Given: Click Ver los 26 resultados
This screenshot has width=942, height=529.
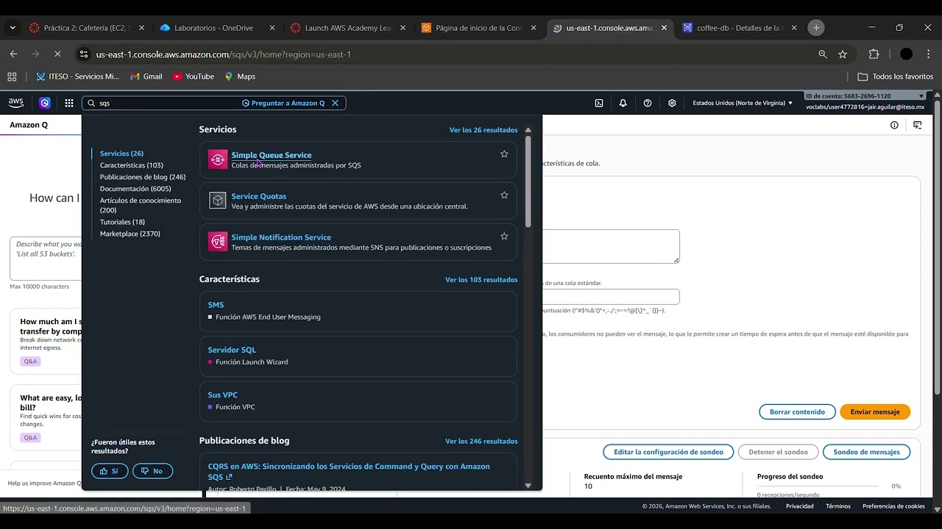Looking at the screenshot, I should tap(484, 130).
